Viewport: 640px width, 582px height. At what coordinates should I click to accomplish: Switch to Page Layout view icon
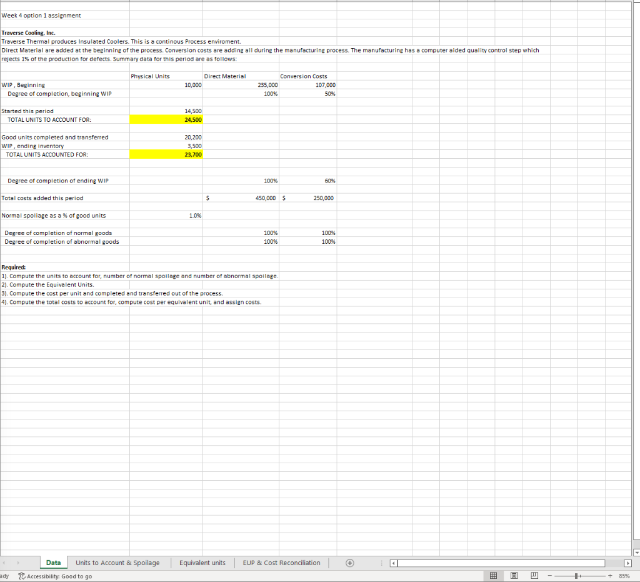coord(514,576)
